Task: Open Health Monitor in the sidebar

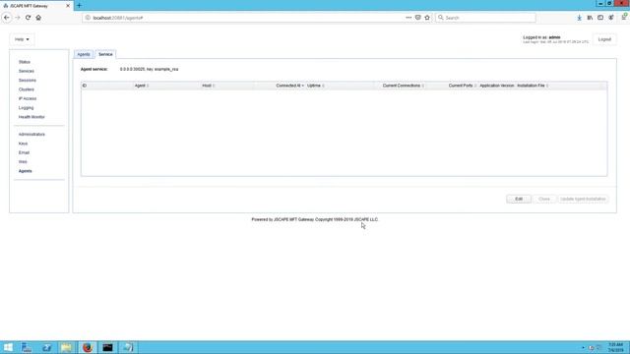Action: (x=31, y=117)
